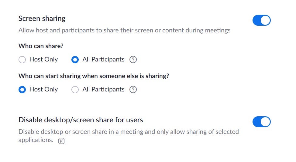Image resolution: width=296 pixels, height=162 pixels.
Task: Toggle off Disable desktop/screen share for users
Action: pos(261,122)
